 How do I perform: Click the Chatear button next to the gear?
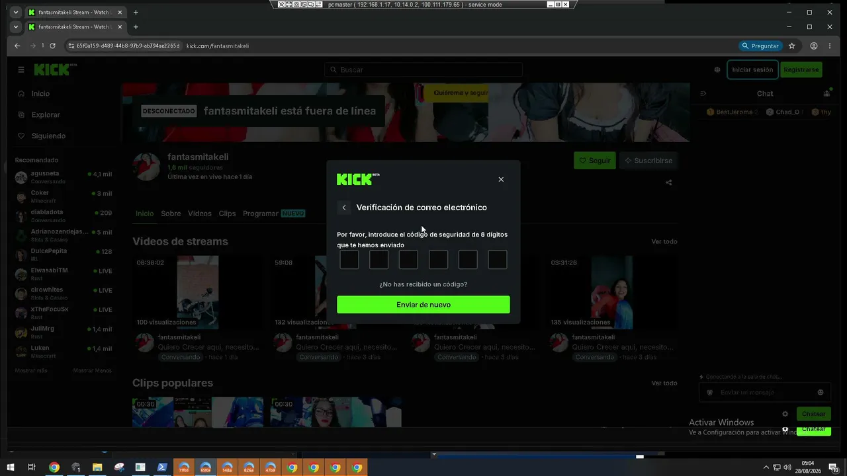(814, 414)
